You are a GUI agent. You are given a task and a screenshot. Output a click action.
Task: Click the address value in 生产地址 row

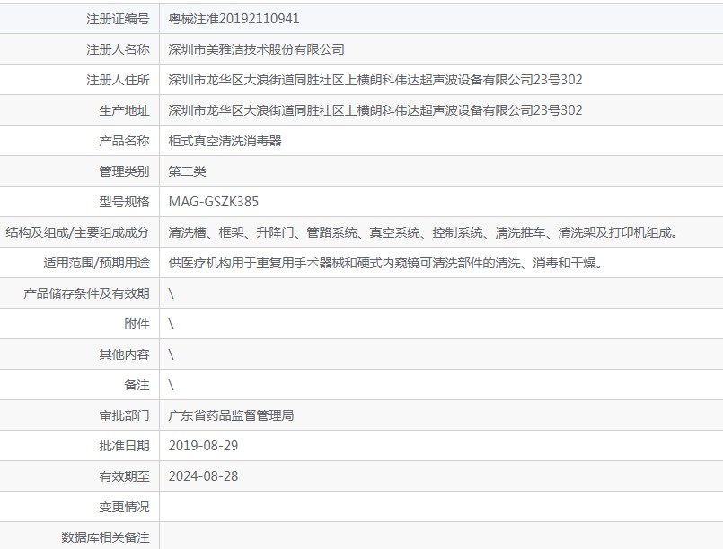[375, 110]
